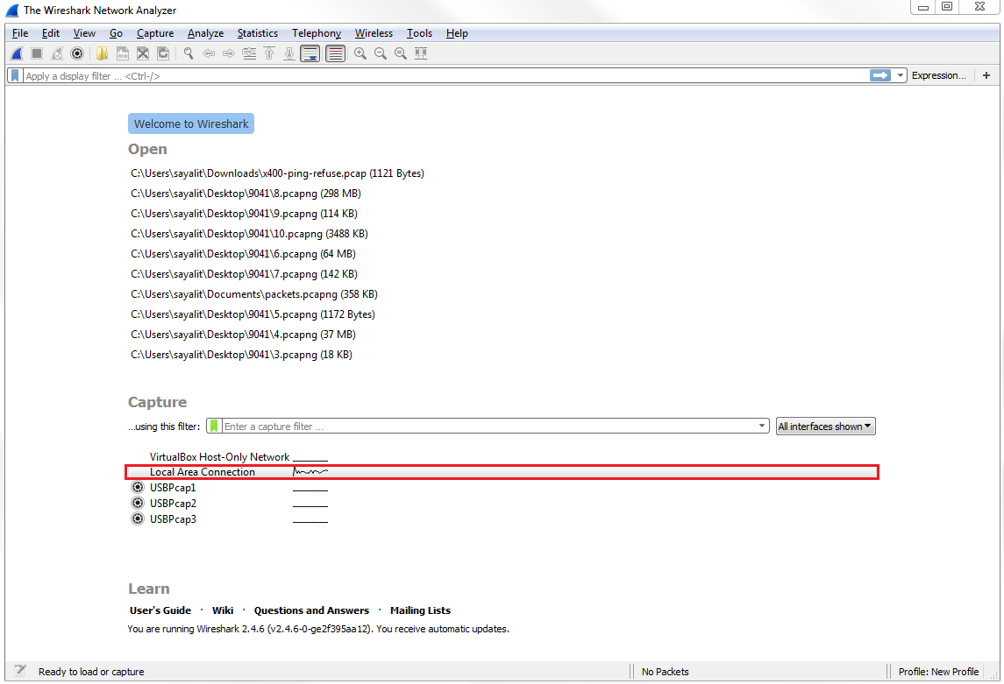The height and width of the screenshot is (684, 1004).
Task: Stop the running capture with the square icon
Action: tap(37, 53)
